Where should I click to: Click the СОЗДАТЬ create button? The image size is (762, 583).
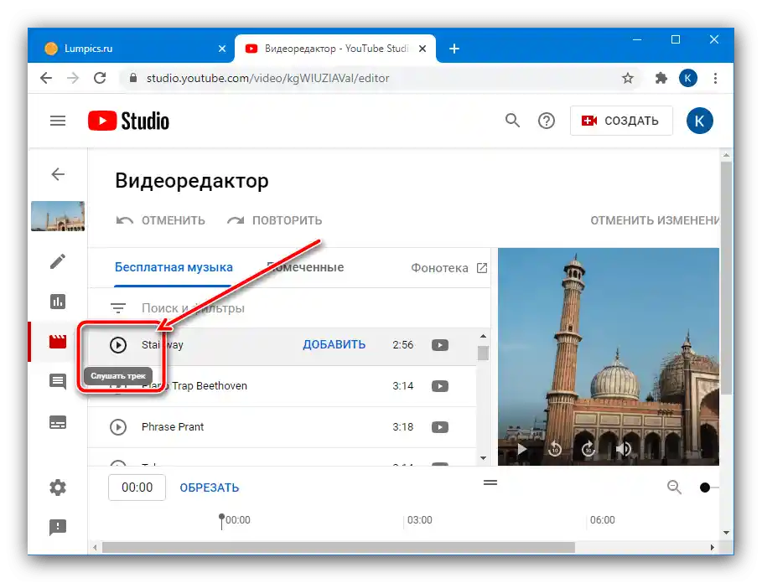coord(621,121)
